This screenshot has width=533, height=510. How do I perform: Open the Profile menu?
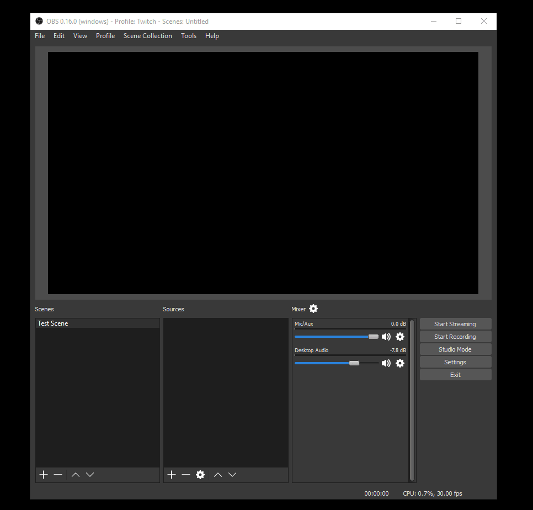pyautogui.click(x=105, y=36)
